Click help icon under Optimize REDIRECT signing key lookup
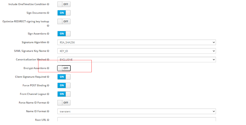Screen dimensions: 246x125 (x=48, y=26)
